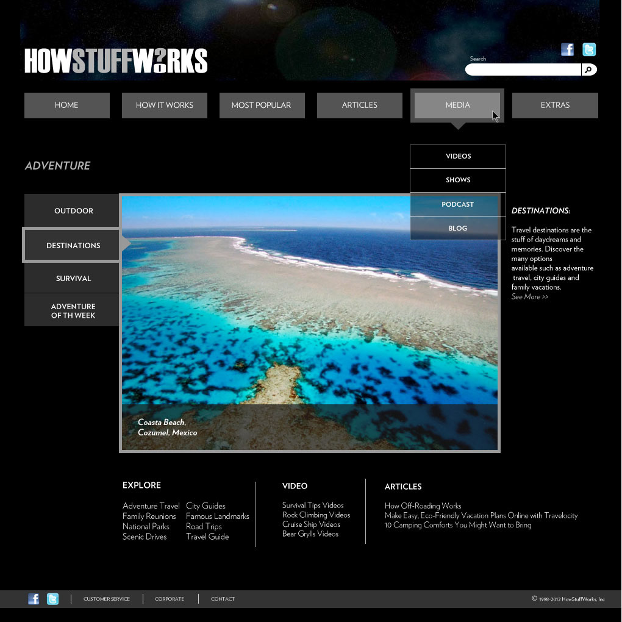Screen dimensions: 622x622
Task: Go to the HOME nav button
Action: click(66, 105)
